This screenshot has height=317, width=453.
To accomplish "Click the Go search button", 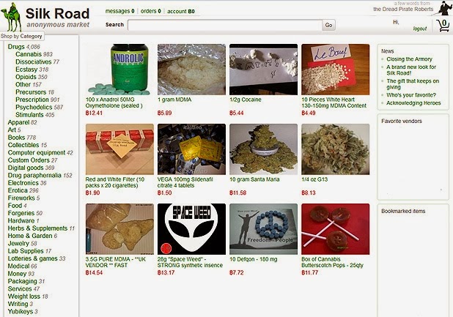I will [329, 25].
